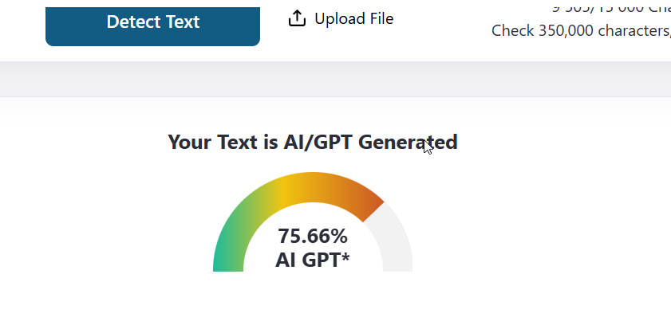Click the asterisk after "AI GPT"
671x321 pixels.
(345, 256)
